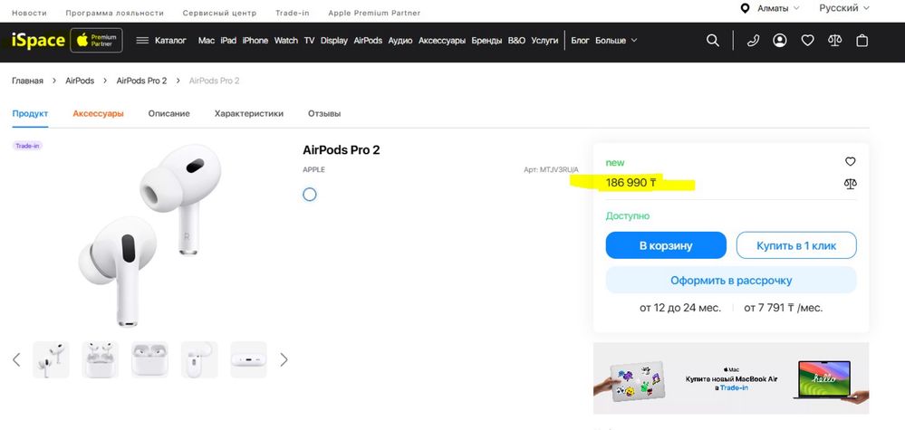Expand the Русский language dropdown
Viewport: 905px width, 430px height.
click(x=843, y=8)
